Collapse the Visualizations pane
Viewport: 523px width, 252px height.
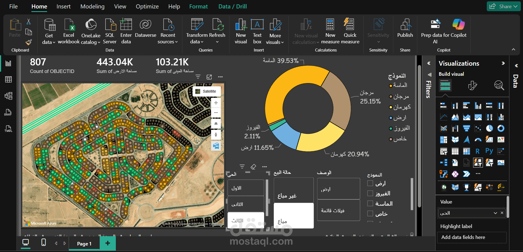[x=503, y=63]
